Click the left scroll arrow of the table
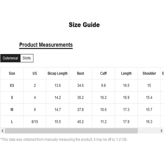This screenshot has height=164, width=164. click(x=2, y=131)
